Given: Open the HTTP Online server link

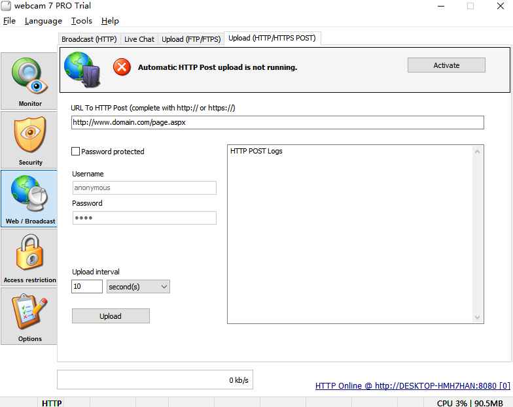Looking at the screenshot, I should 412,385.
